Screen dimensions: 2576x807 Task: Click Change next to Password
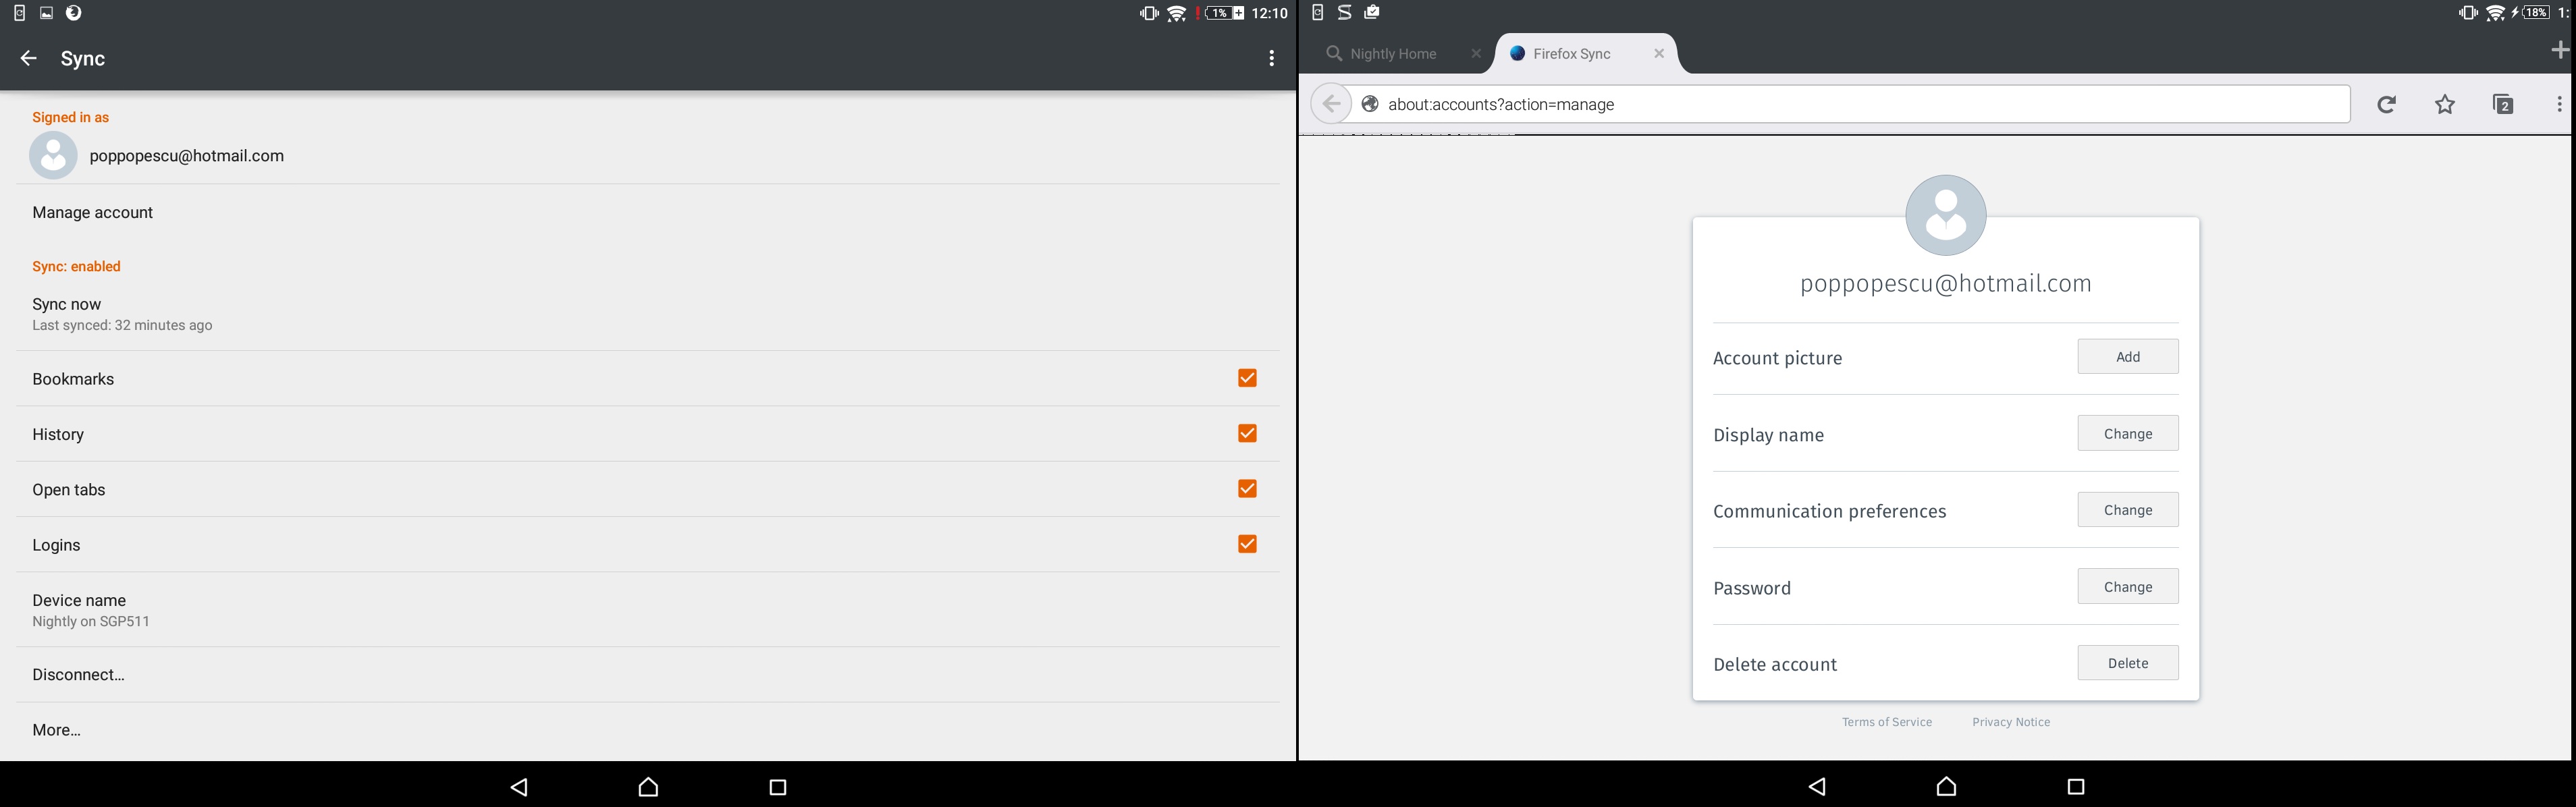pos(2127,587)
